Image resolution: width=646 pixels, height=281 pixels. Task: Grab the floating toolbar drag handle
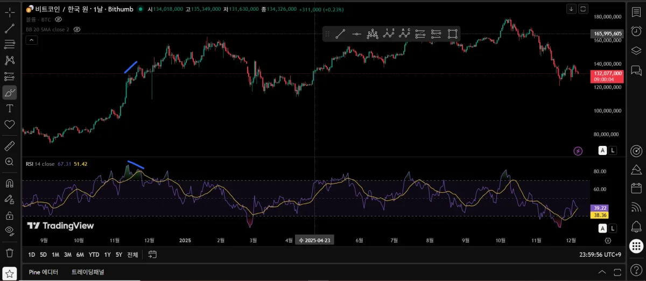pos(327,34)
